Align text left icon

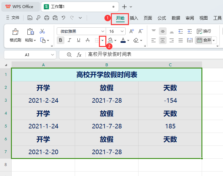click(153, 40)
